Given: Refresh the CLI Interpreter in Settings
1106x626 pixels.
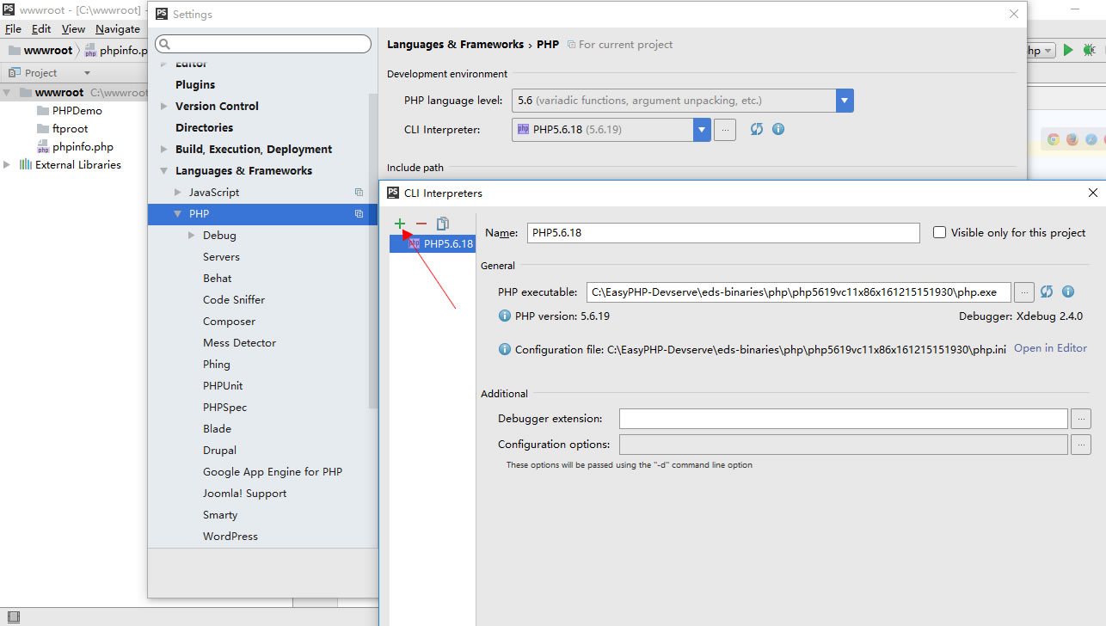Looking at the screenshot, I should point(757,129).
